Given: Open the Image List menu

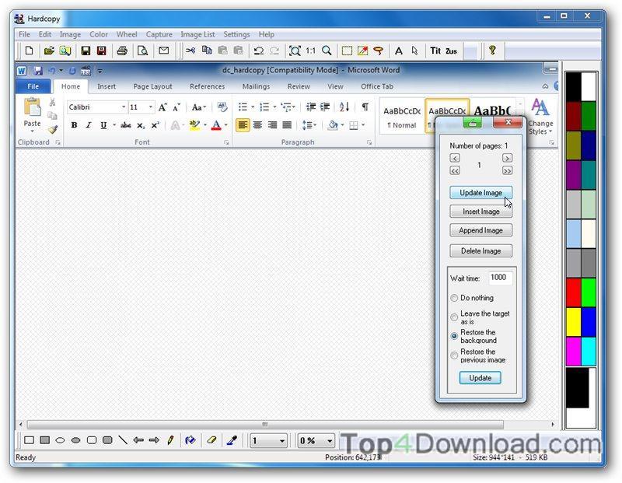Looking at the screenshot, I should pos(197,34).
